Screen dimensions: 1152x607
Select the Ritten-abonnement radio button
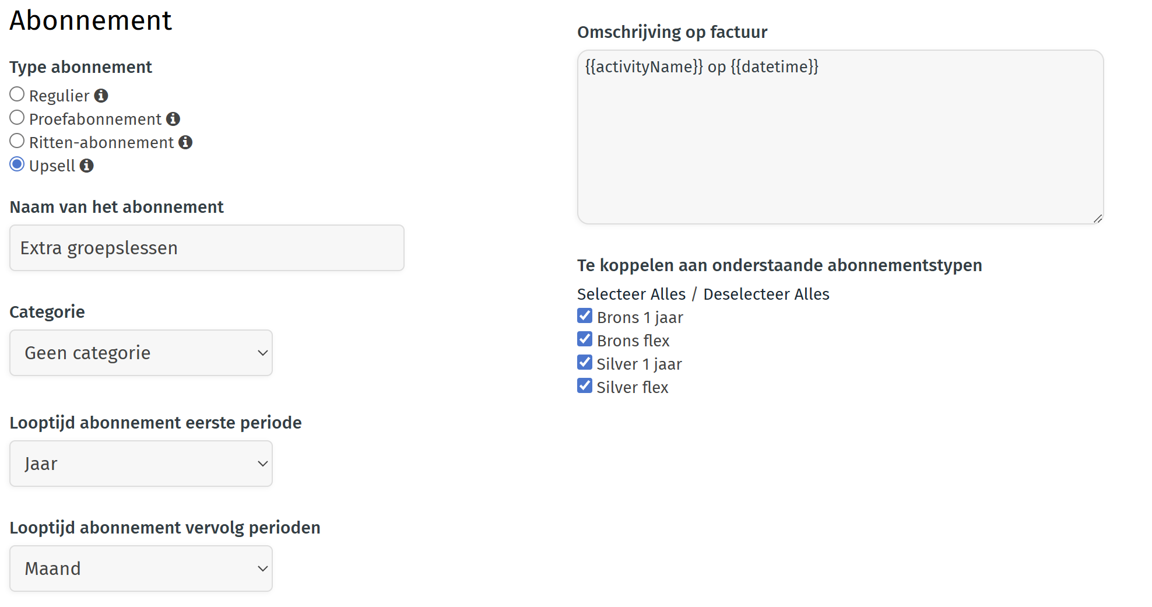[x=17, y=141]
